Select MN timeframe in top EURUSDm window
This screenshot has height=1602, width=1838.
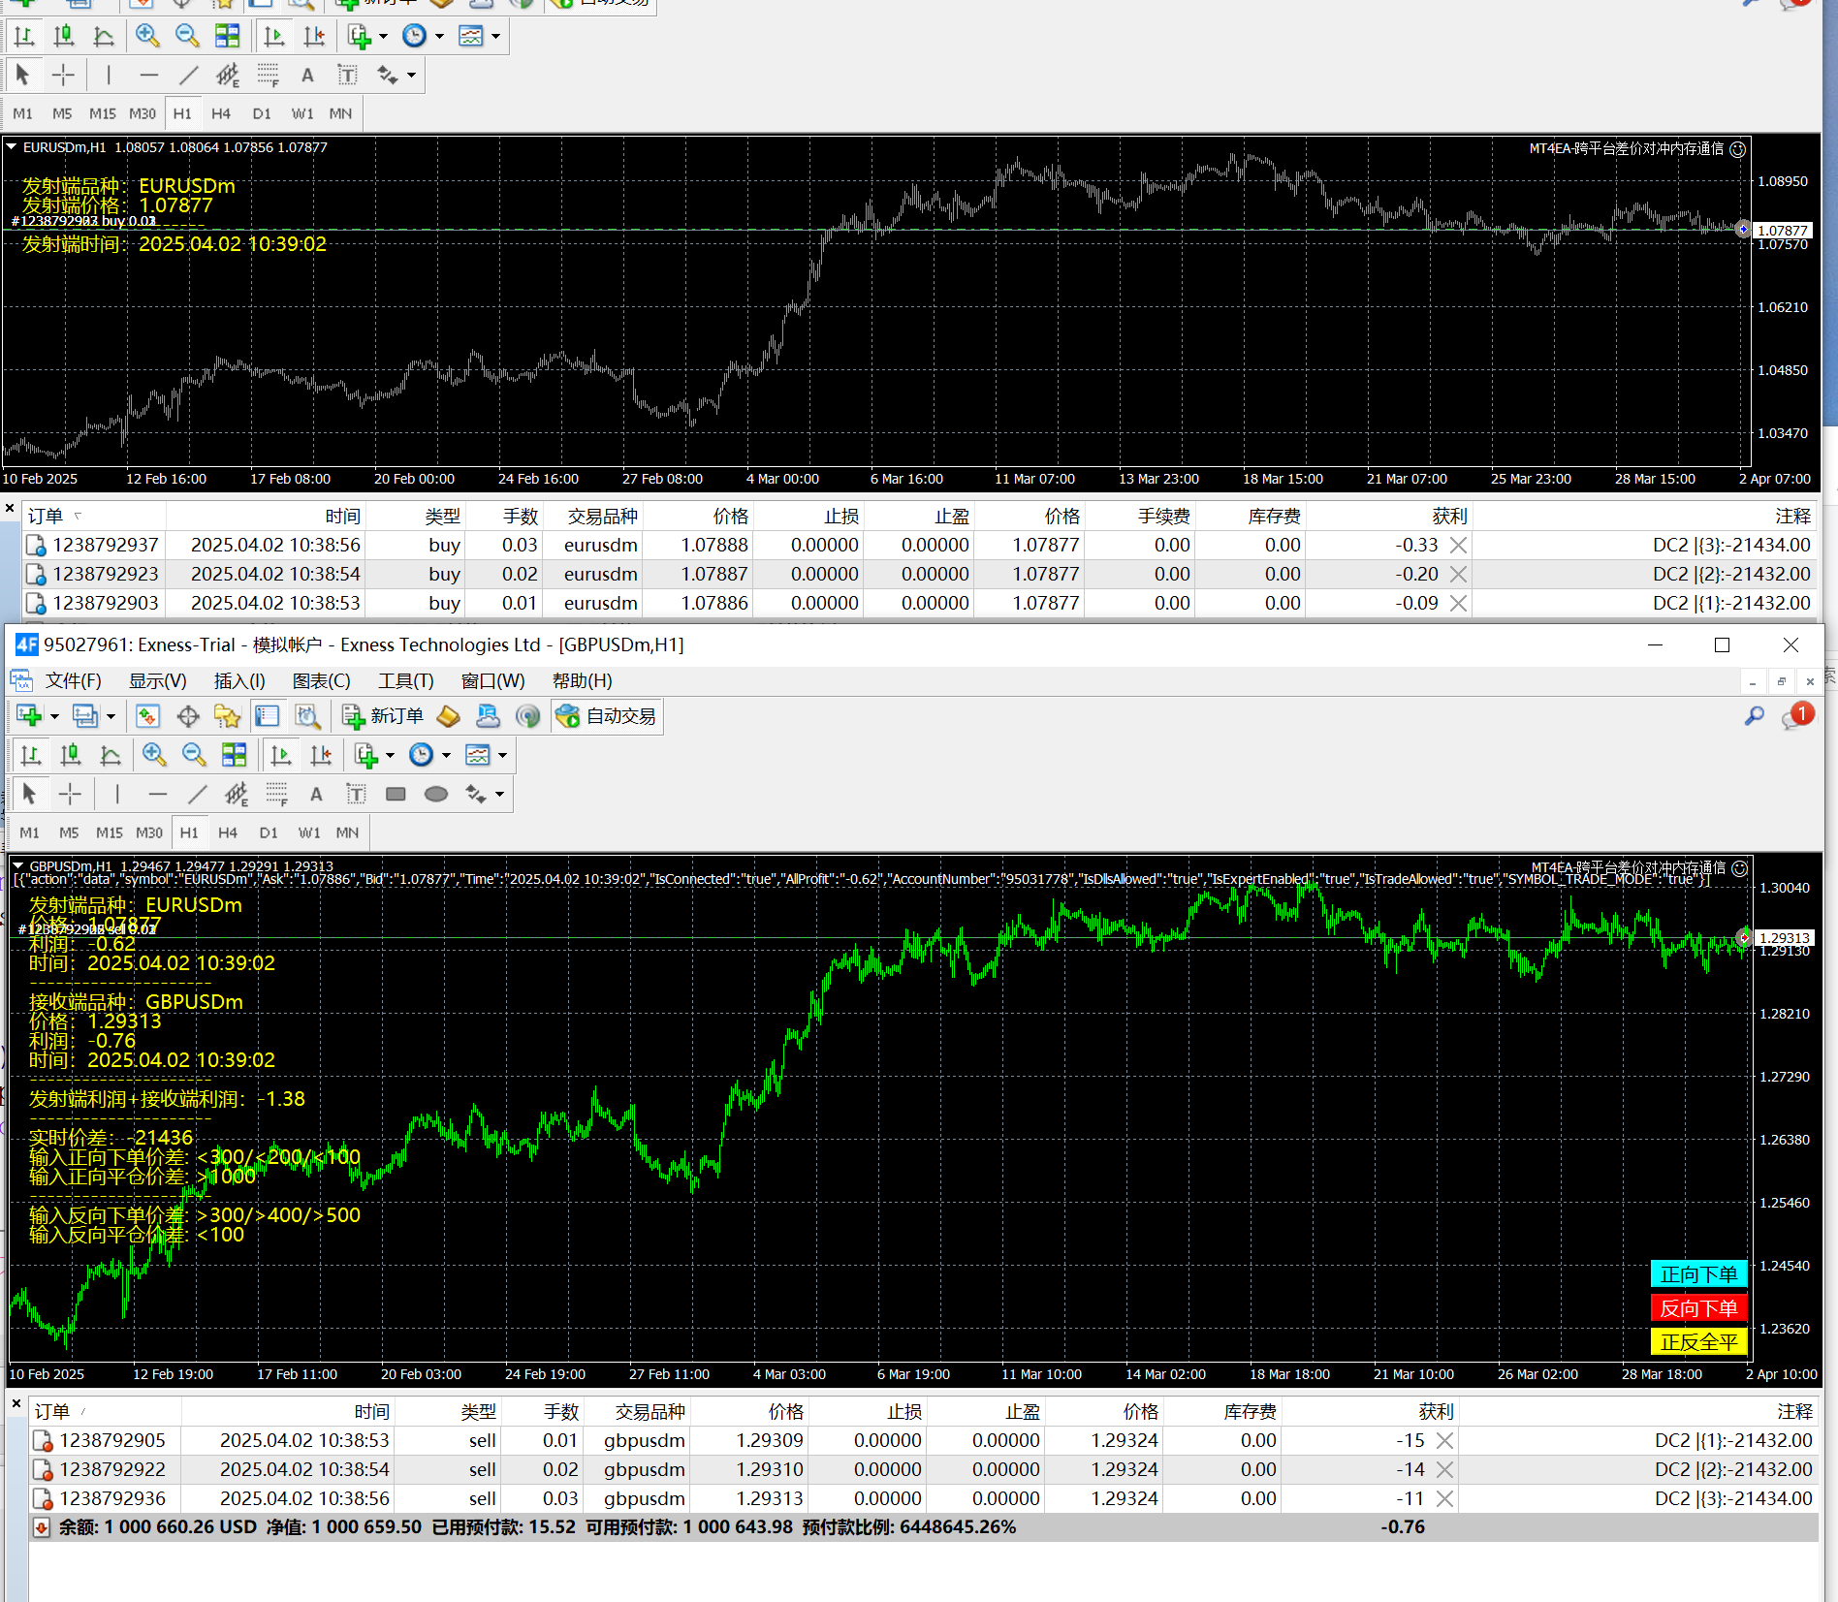point(340,113)
